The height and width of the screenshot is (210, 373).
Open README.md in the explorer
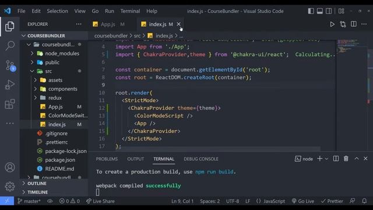[x=54, y=169]
